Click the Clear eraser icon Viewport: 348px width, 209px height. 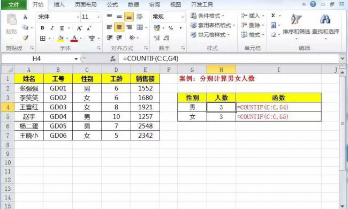click(274, 35)
